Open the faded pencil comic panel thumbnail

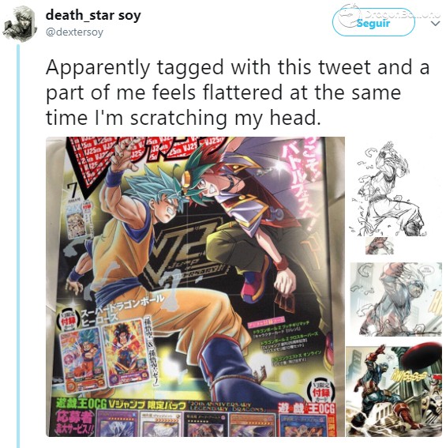[x=396, y=299]
